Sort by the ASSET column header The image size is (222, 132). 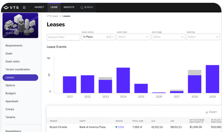click(x=82, y=121)
